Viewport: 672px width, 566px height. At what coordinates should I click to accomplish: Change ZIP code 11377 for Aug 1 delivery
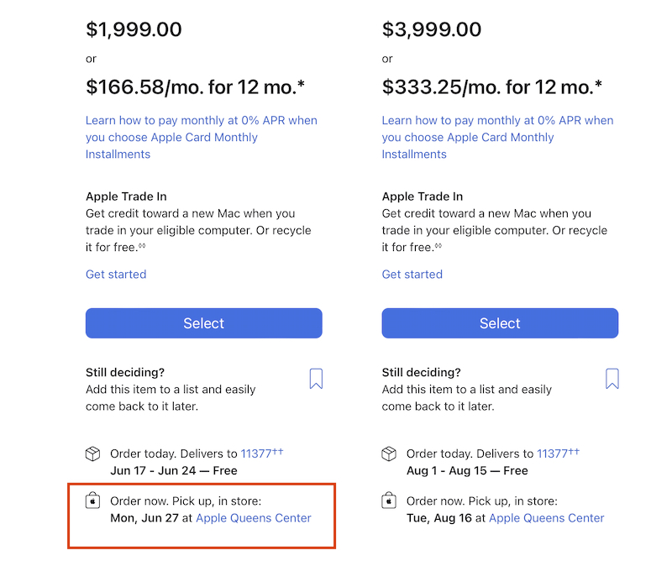(x=553, y=453)
